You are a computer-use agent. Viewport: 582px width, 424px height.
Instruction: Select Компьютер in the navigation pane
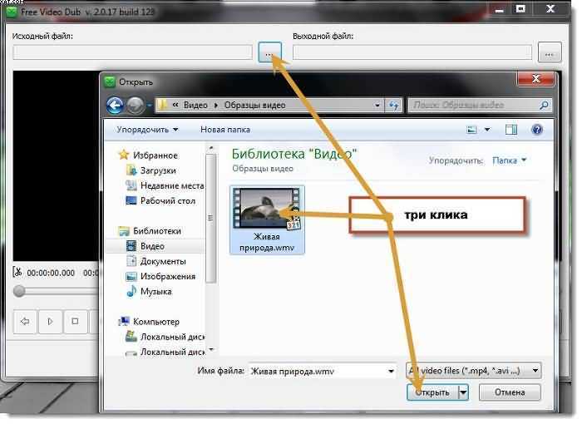156,322
